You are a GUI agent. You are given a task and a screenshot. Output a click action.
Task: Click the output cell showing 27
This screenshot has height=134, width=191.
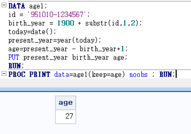click(66, 117)
